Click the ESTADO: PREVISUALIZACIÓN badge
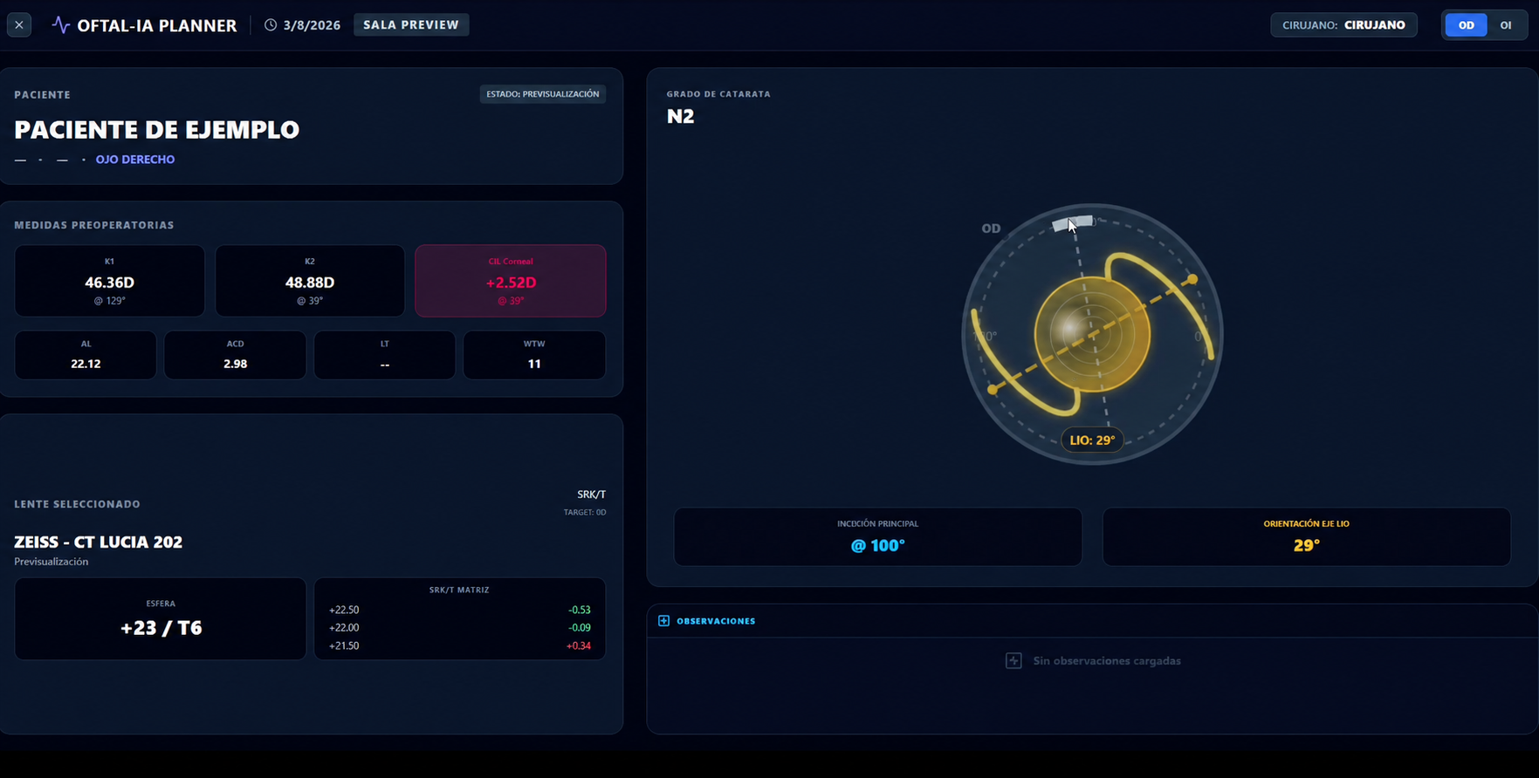Viewport: 1539px width, 778px height. point(543,94)
